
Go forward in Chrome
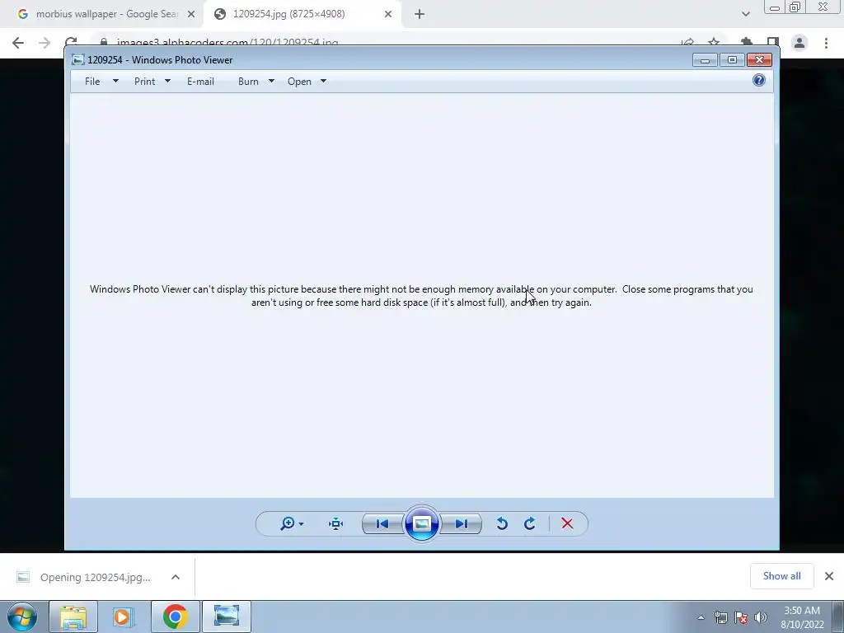click(45, 43)
